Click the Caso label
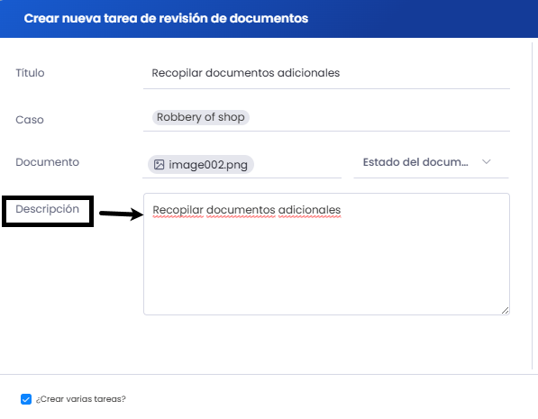The image size is (538, 419). coord(30,120)
